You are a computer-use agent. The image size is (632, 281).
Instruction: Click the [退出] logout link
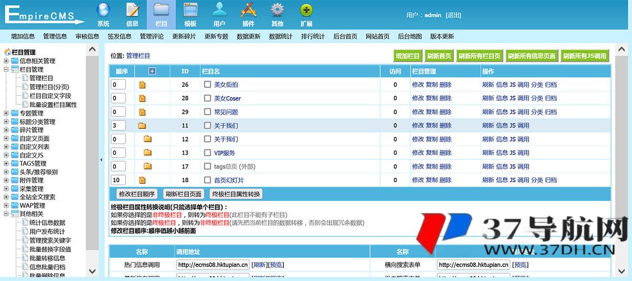click(453, 15)
